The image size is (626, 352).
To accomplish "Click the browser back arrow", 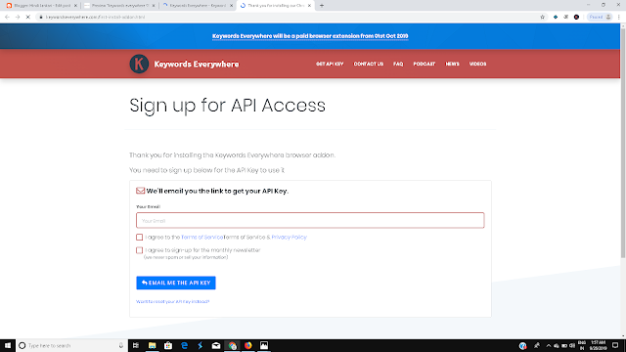I will 7,18.
